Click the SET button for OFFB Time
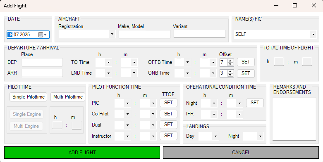The width and height of the screenshot is (323, 162). point(246,62)
